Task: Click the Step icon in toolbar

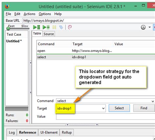Action: point(61,27)
